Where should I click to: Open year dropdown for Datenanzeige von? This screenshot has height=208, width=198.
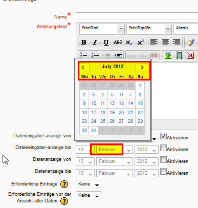[146, 161]
